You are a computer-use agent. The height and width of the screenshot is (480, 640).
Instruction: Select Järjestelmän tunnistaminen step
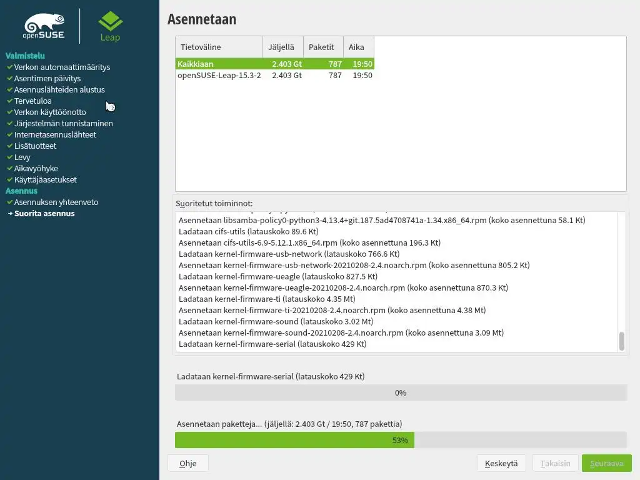tap(63, 123)
